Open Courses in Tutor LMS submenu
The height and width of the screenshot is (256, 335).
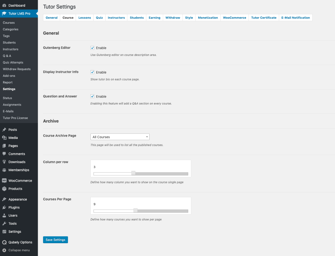pos(9,23)
